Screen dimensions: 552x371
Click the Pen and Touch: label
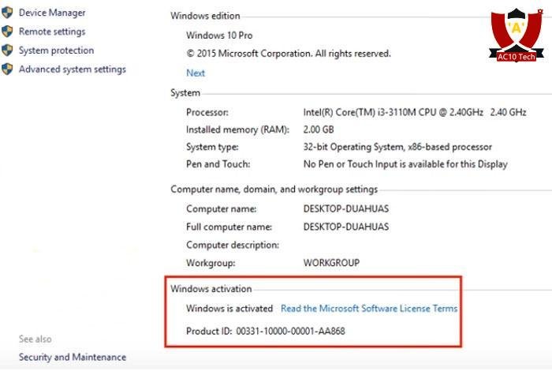[218, 164]
